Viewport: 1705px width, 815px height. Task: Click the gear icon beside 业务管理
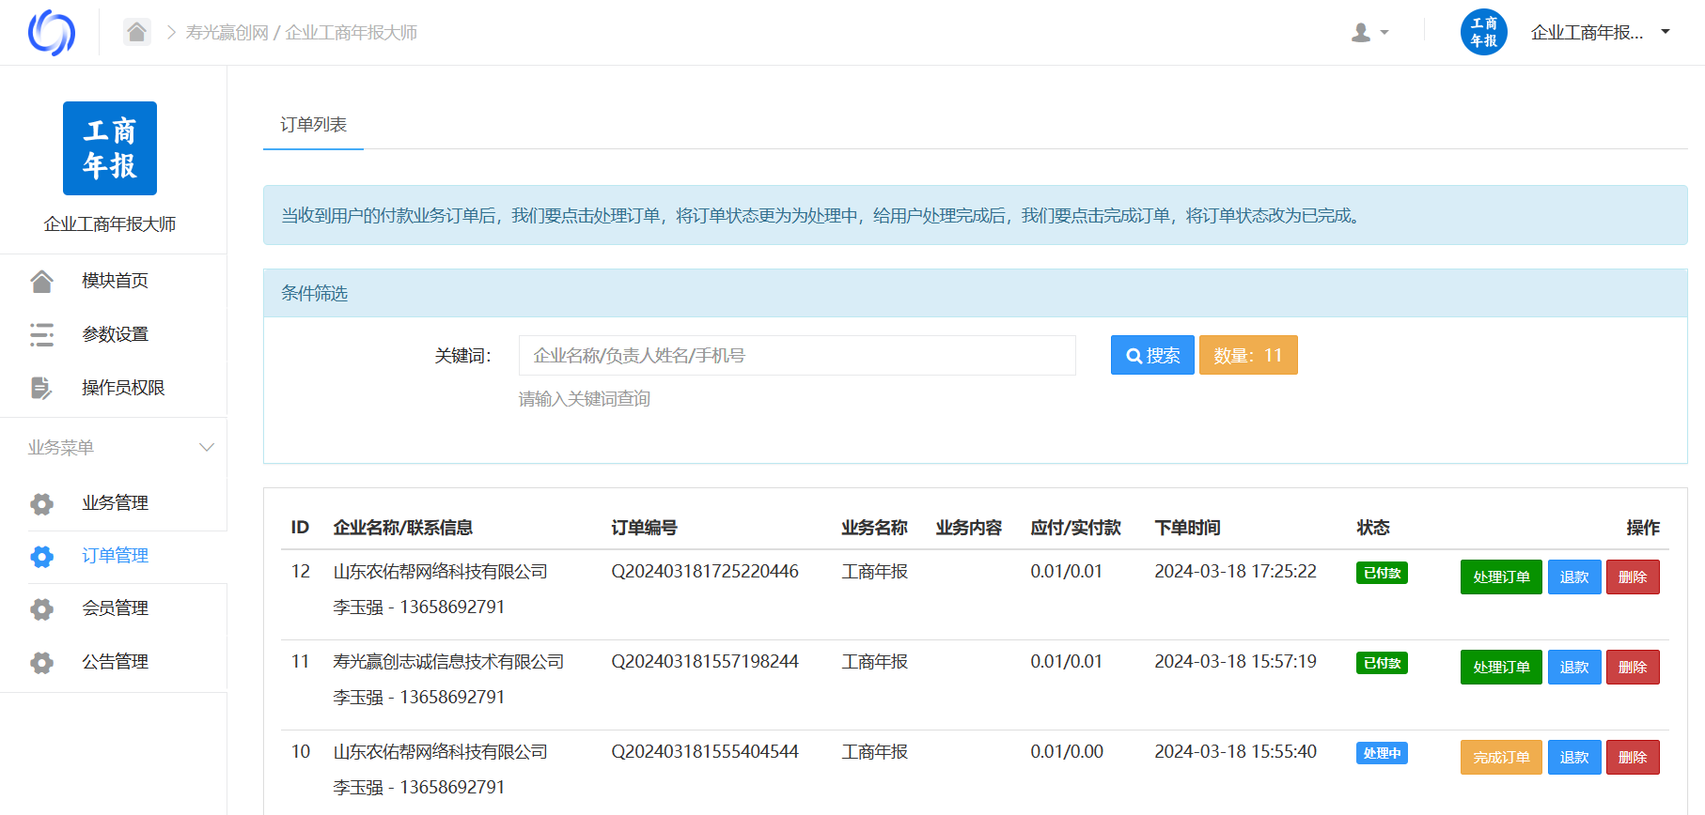coord(41,503)
